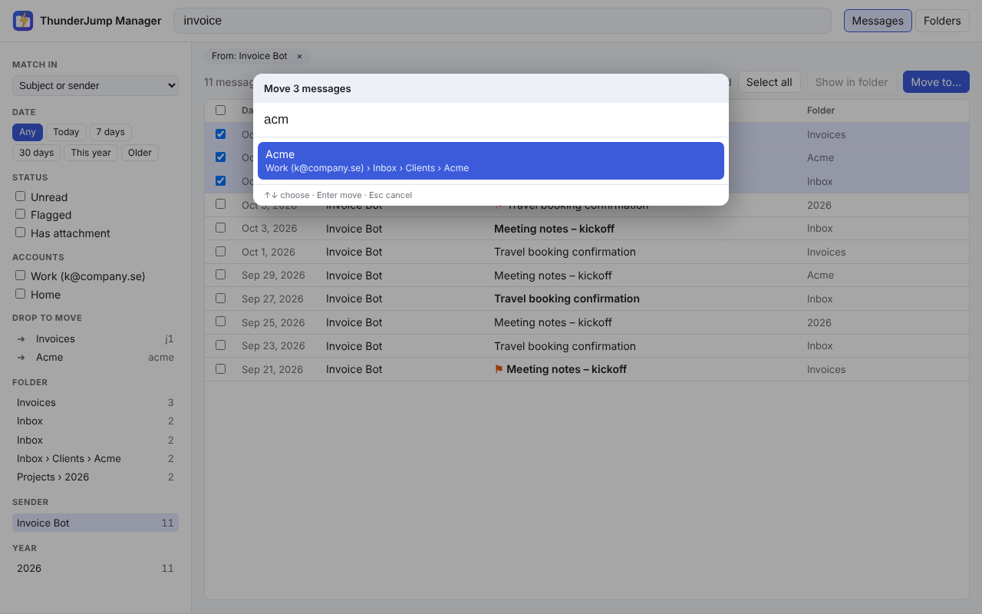The width and height of the screenshot is (982, 614).
Task: Filter by year 2026 facet
Action: [95, 568]
